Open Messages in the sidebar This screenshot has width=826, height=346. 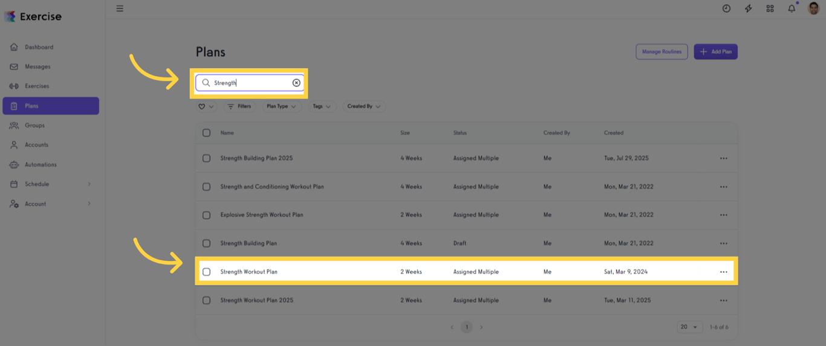(x=51, y=66)
